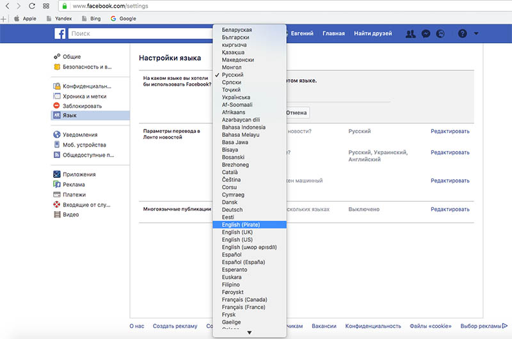Viewport: 512px width, 339px height.
Task: Choose English (Pirate) in language list
Action: click(250, 225)
